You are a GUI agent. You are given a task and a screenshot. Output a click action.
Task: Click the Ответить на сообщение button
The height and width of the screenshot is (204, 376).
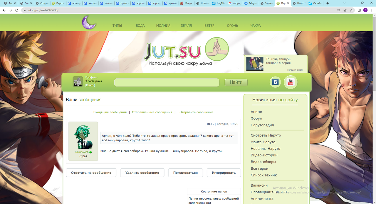point(91,173)
